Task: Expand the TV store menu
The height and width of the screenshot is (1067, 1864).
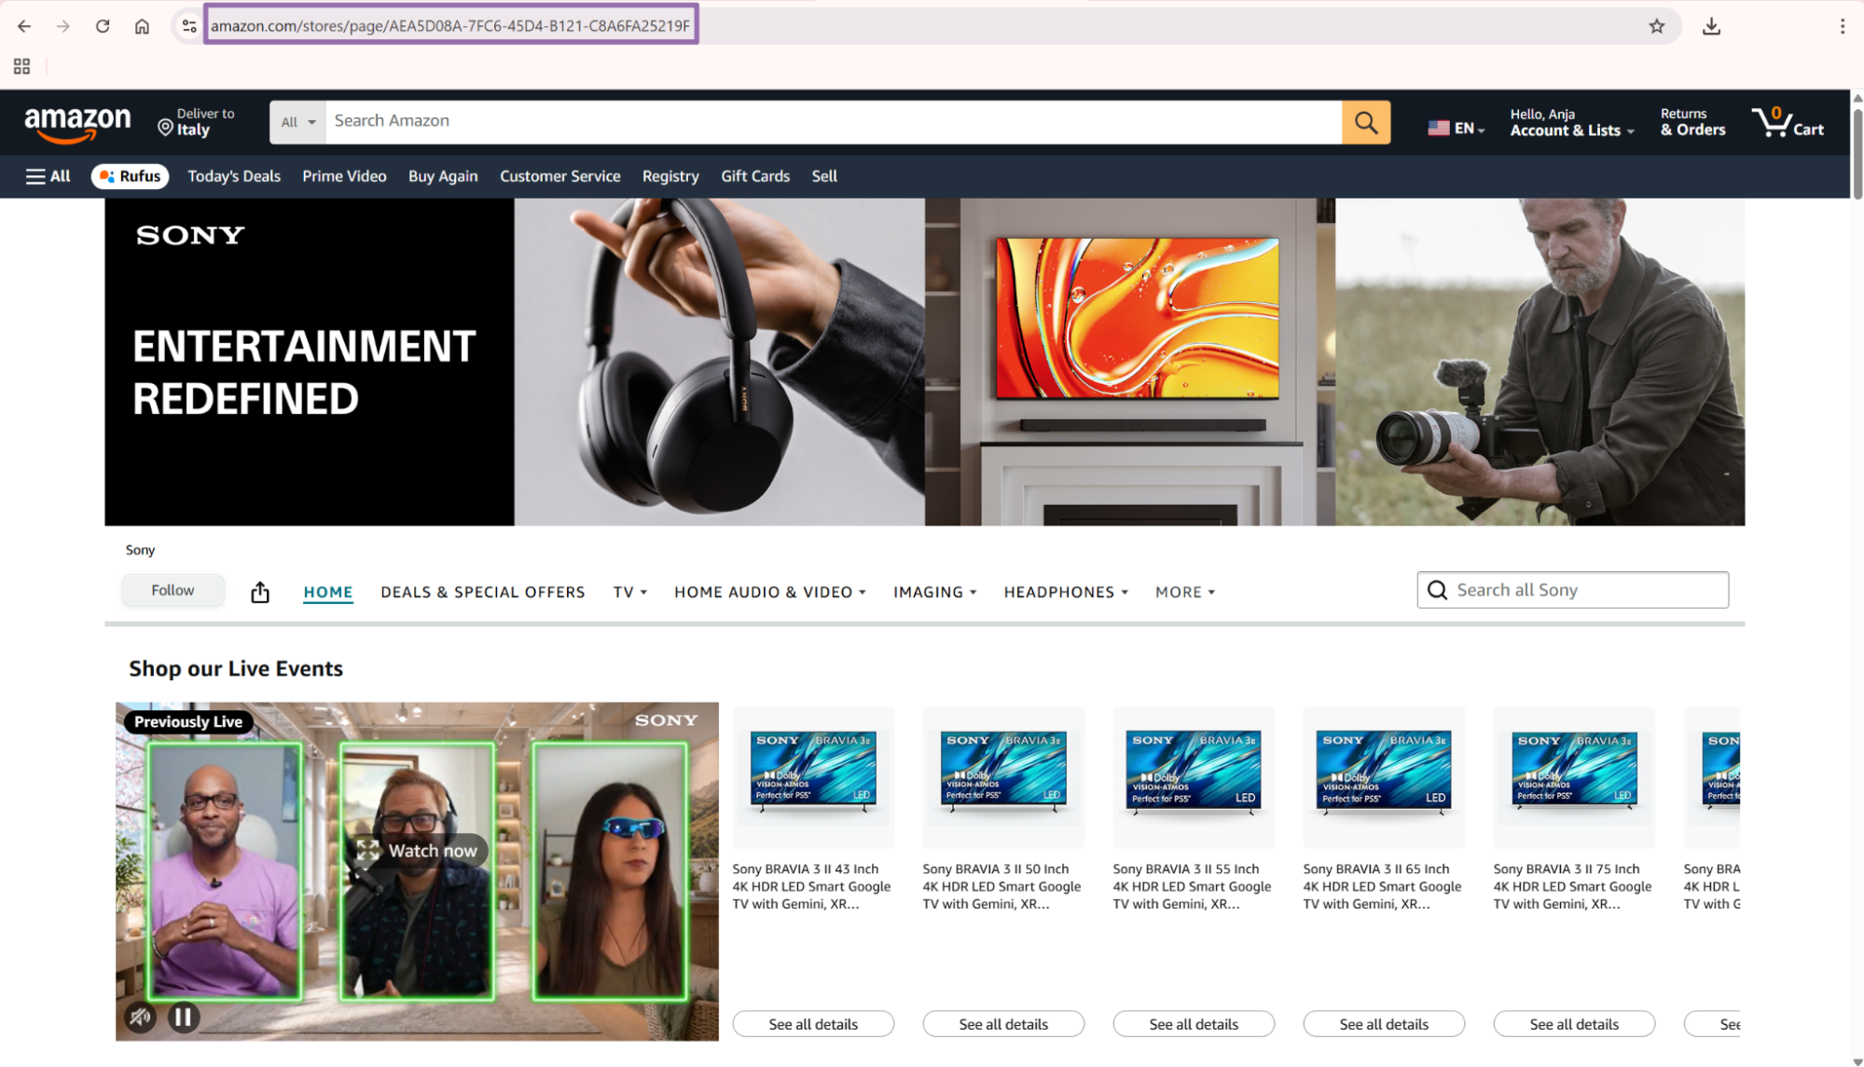Action: (629, 592)
